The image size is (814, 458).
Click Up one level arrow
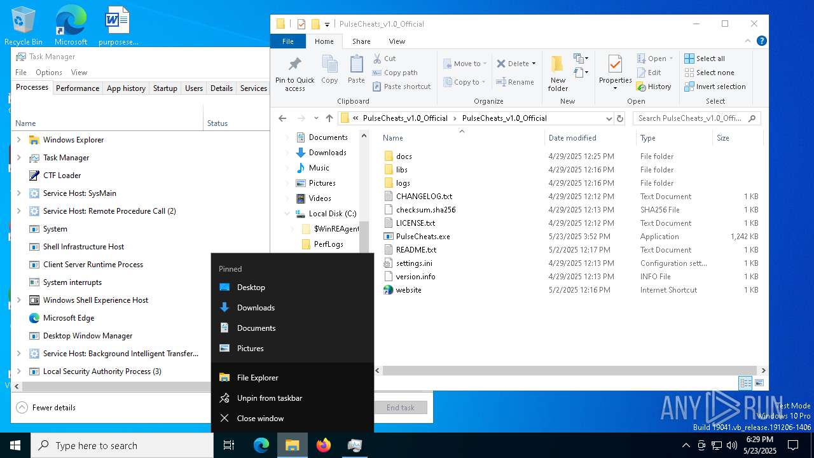tap(329, 118)
